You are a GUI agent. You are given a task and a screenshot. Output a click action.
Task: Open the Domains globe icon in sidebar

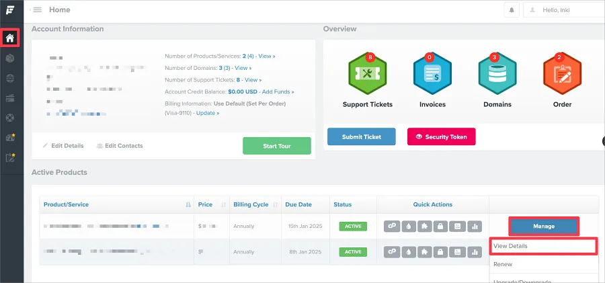[x=10, y=78]
